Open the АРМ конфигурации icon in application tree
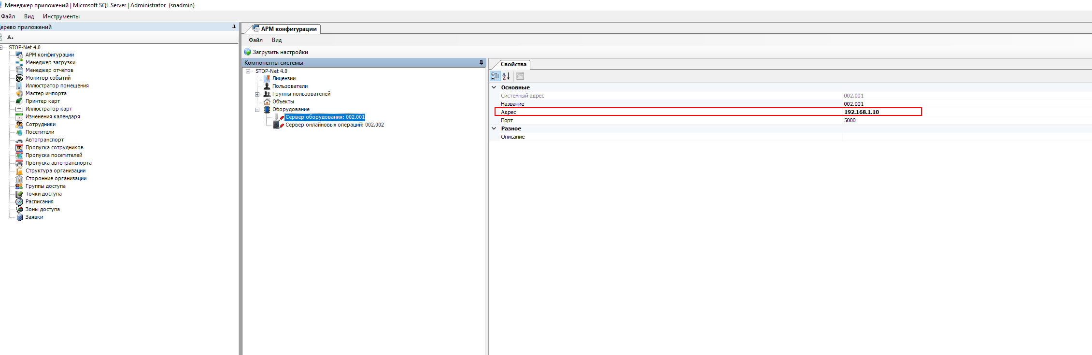This screenshot has height=355, width=1092. pyautogui.click(x=19, y=55)
